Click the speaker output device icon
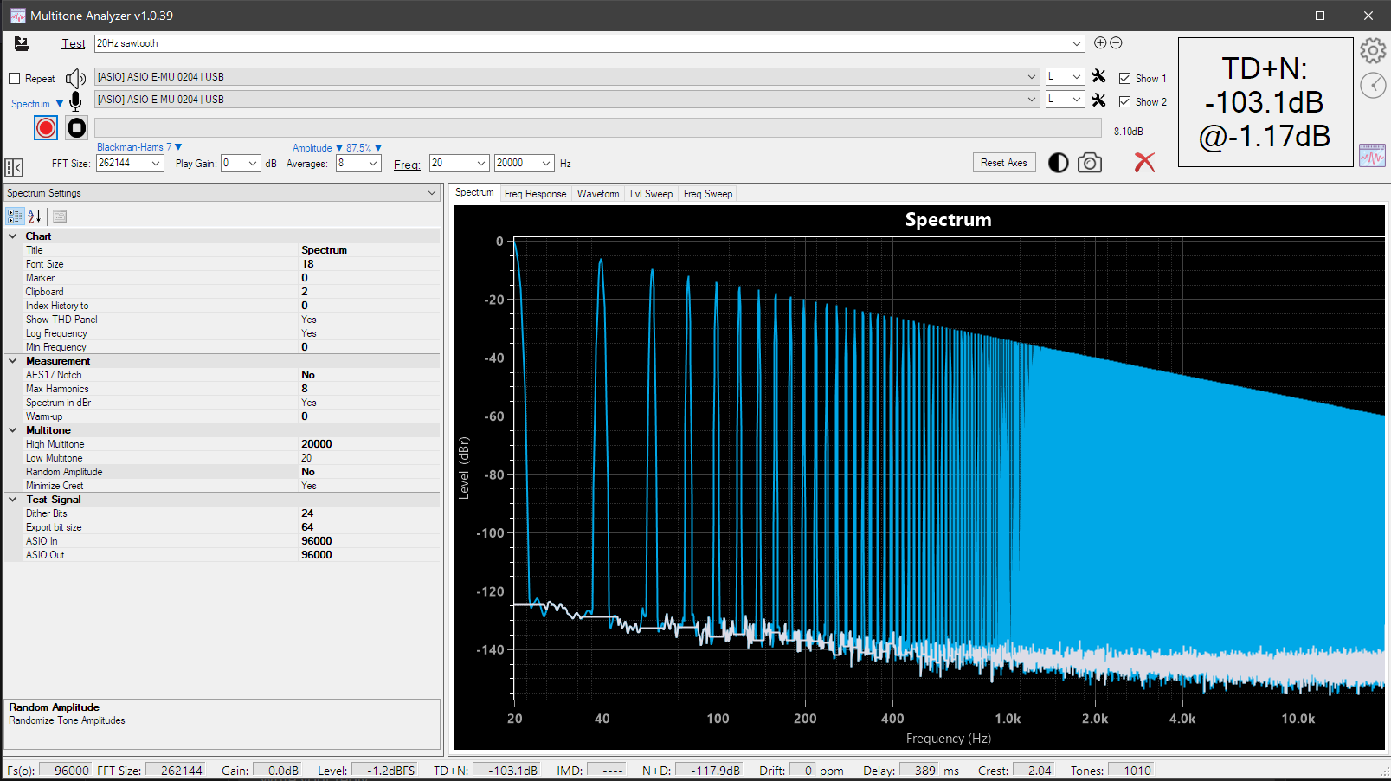 (x=76, y=78)
